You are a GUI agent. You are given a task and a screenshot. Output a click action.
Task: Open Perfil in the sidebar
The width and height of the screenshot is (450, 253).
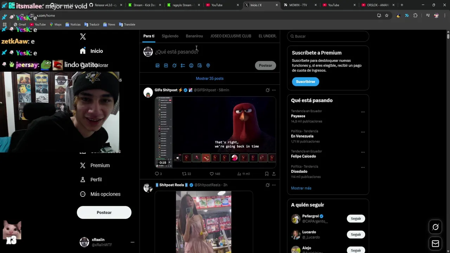coord(91,180)
